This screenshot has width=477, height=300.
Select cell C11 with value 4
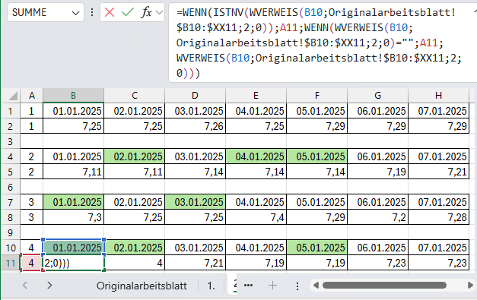(135, 263)
